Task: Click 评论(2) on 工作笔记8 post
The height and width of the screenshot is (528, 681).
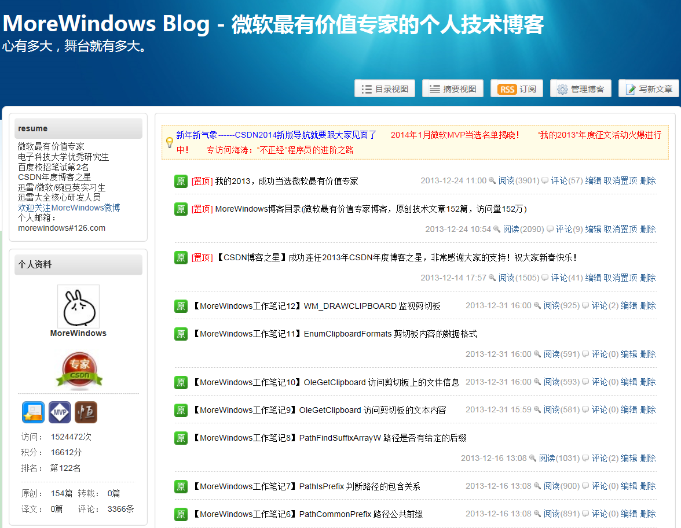Action: point(605,458)
